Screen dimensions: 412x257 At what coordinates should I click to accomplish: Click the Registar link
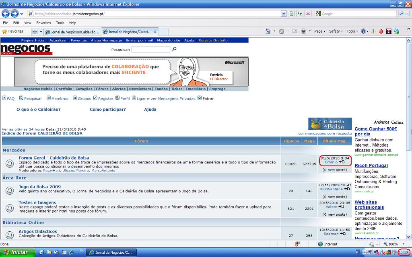[x=103, y=98]
